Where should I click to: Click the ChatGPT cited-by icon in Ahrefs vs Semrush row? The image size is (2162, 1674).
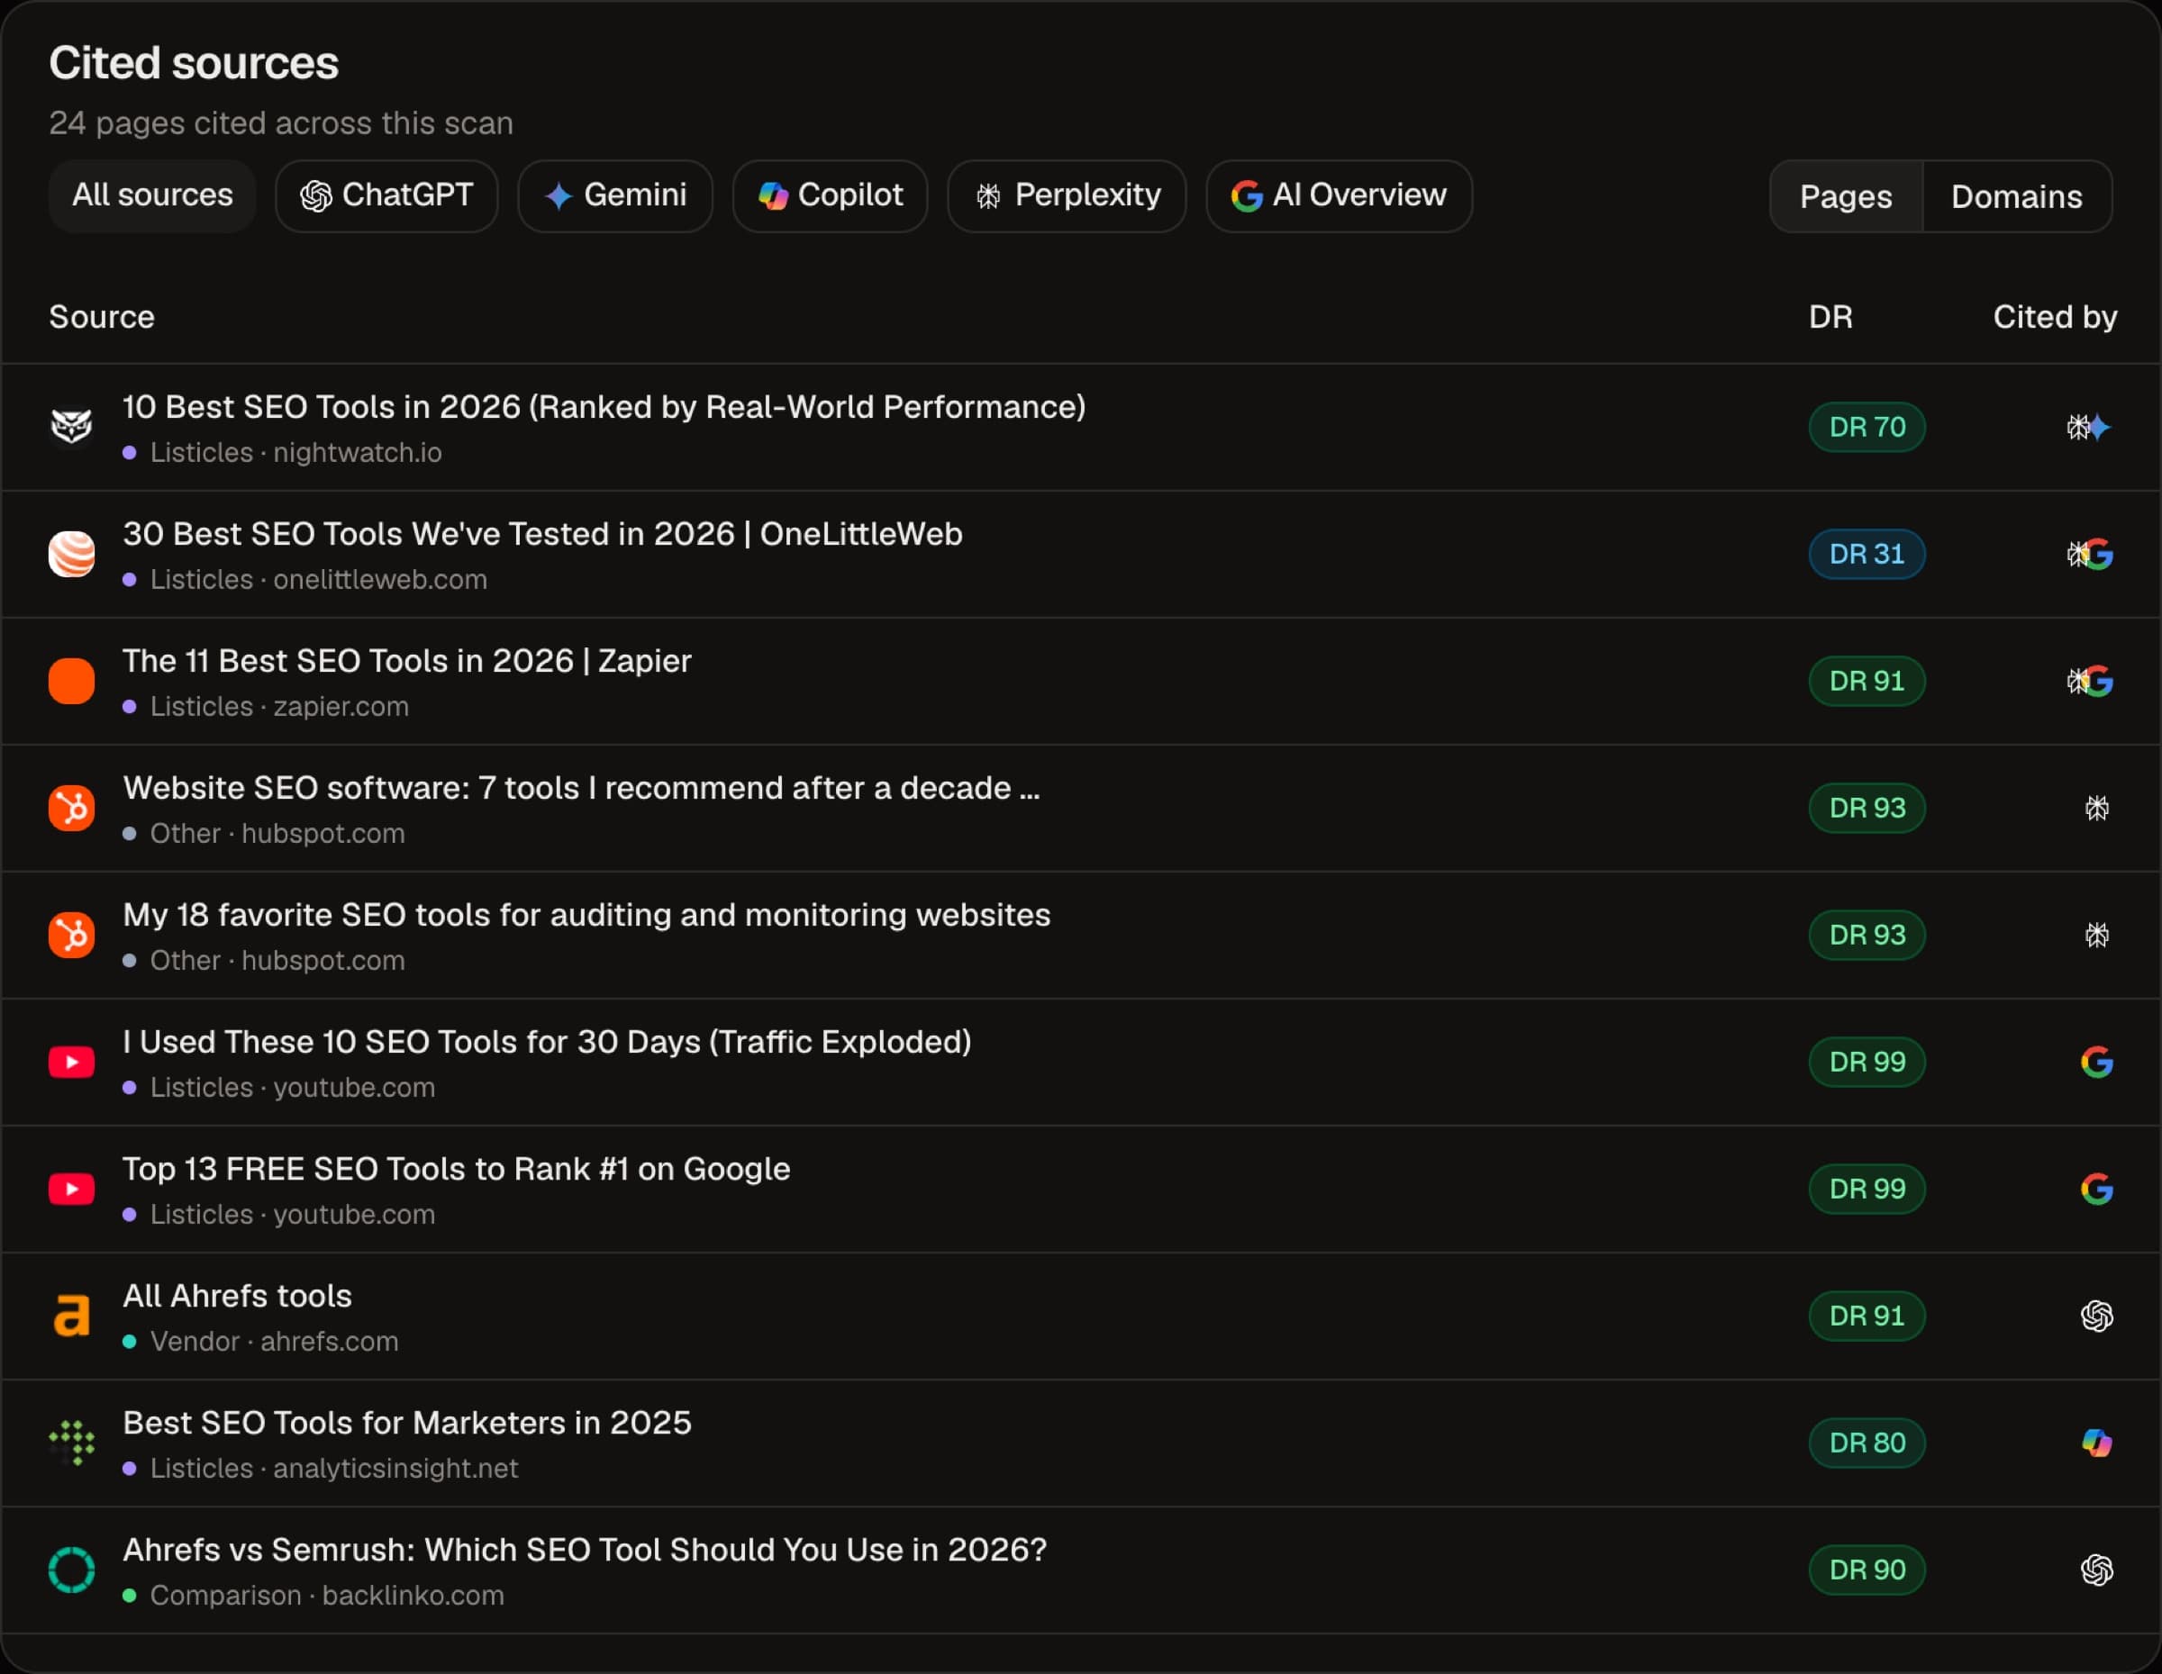[2096, 1570]
